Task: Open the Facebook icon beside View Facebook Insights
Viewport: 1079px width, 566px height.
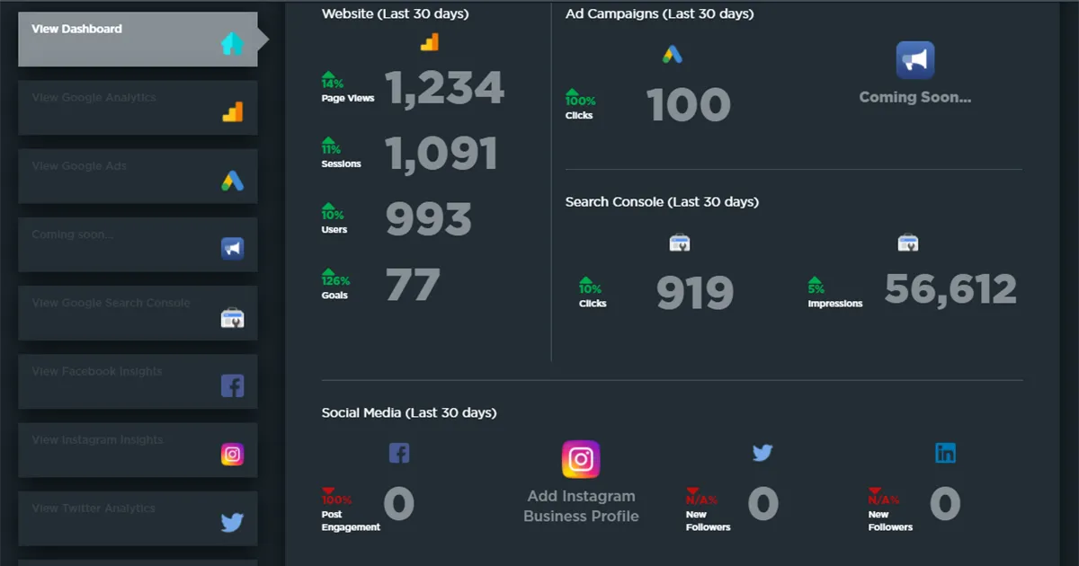Action: point(233,385)
